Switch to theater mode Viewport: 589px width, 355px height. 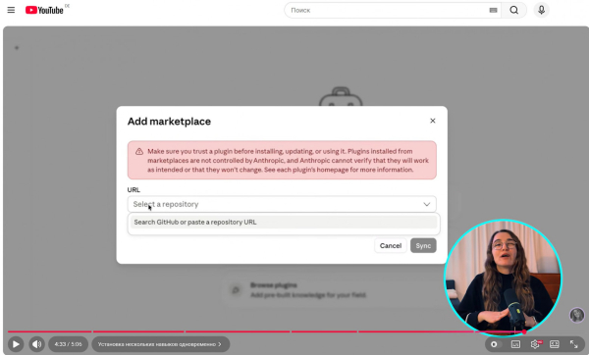555,344
